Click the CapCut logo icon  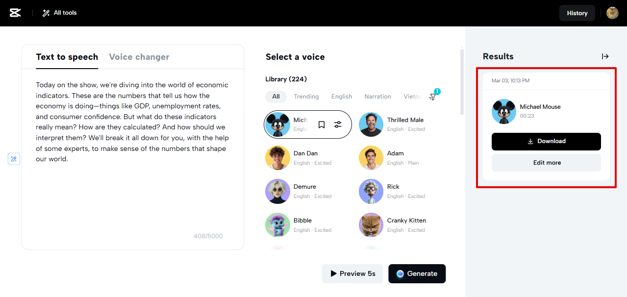click(15, 13)
